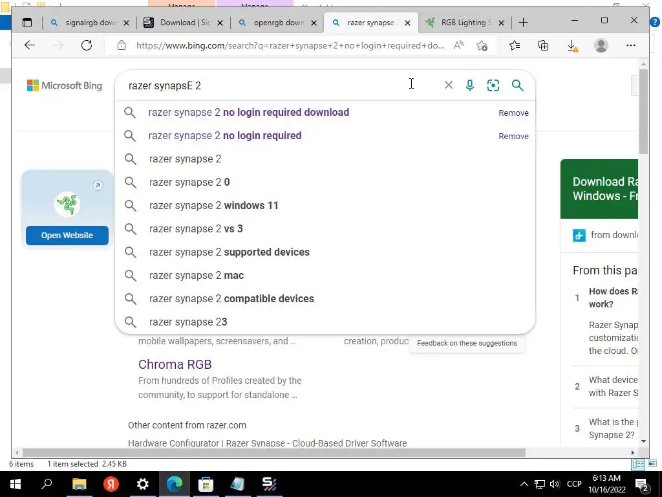662x497 pixels.
Task: Close the signalrgb download tab
Action: tap(126, 23)
